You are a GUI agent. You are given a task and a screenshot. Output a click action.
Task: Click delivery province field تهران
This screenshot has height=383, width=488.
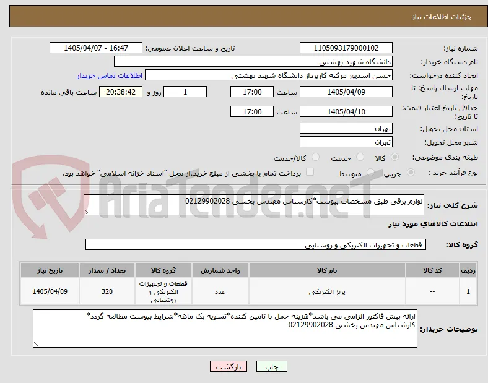click(346, 128)
